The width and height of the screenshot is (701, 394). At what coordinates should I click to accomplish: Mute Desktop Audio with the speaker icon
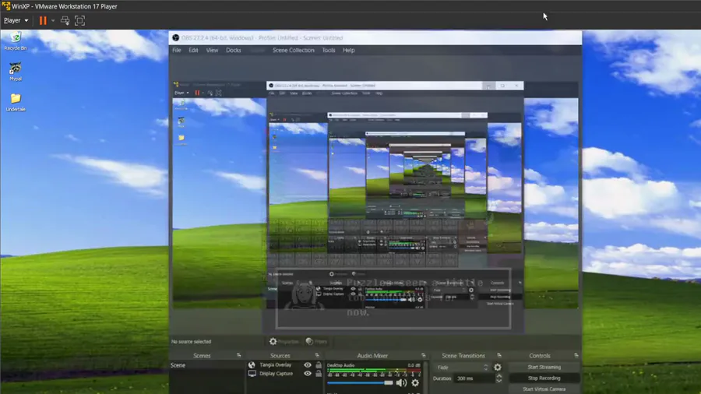(401, 383)
